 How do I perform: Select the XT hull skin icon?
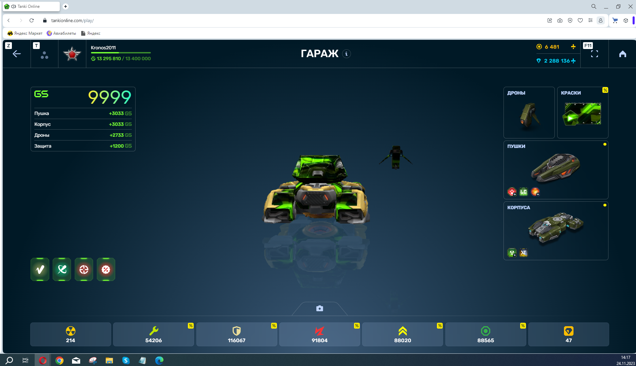point(524,253)
